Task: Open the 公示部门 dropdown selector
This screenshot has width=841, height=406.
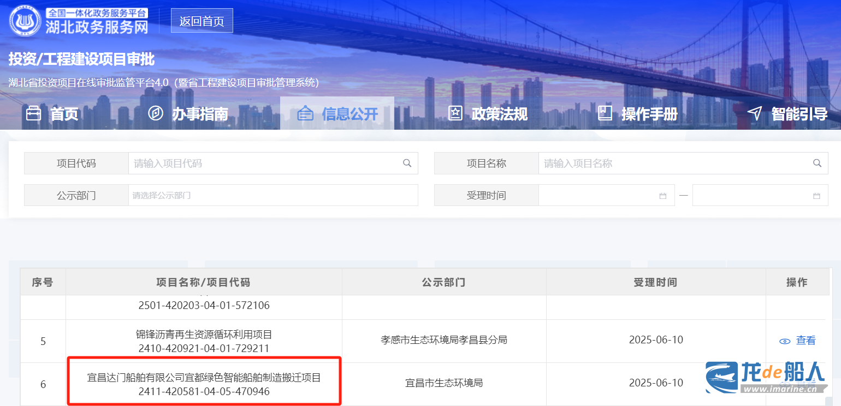Action: 273,195
